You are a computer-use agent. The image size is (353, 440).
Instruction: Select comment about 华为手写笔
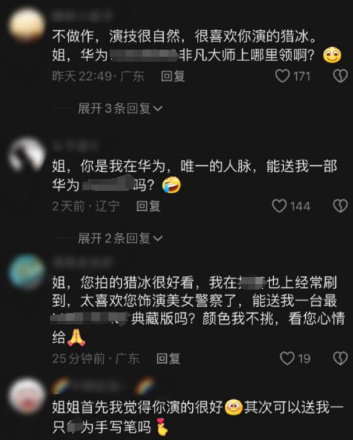[197, 417]
